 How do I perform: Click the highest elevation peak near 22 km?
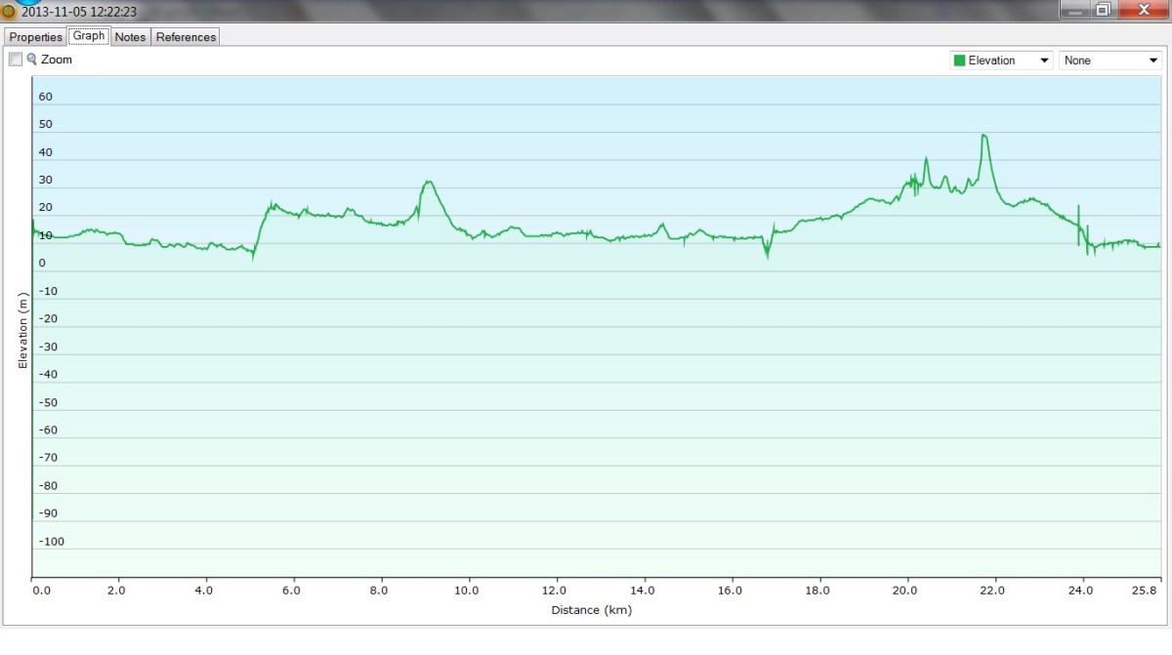(x=984, y=136)
